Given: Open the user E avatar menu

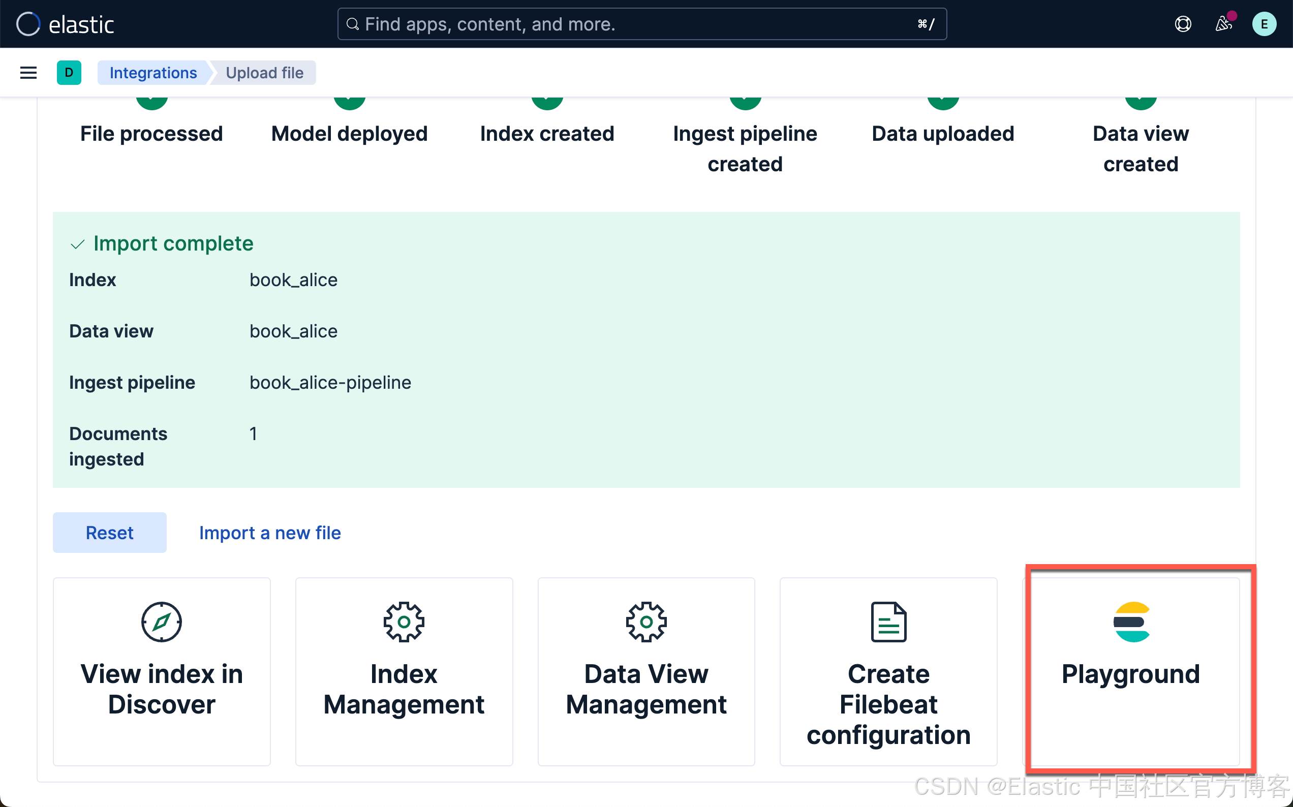Looking at the screenshot, I should [1264, 24].
